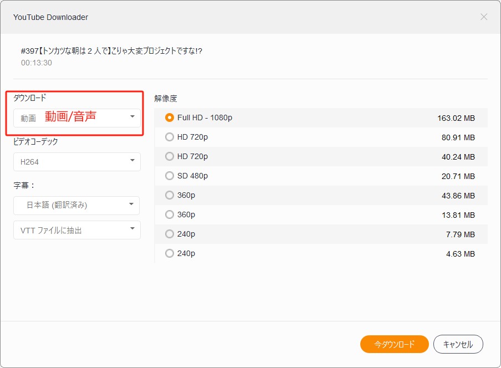Image resolution: width=501 pixels, height=368 pixels.
Task: Click the video title starting with #397
Action: [x=111, y=51]
